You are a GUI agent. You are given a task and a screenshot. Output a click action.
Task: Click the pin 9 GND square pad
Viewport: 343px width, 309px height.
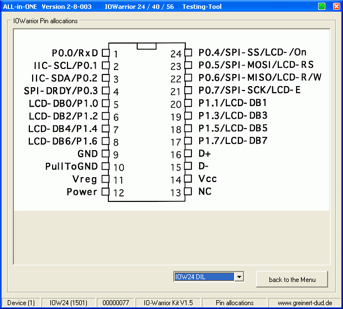coord(106,153)
